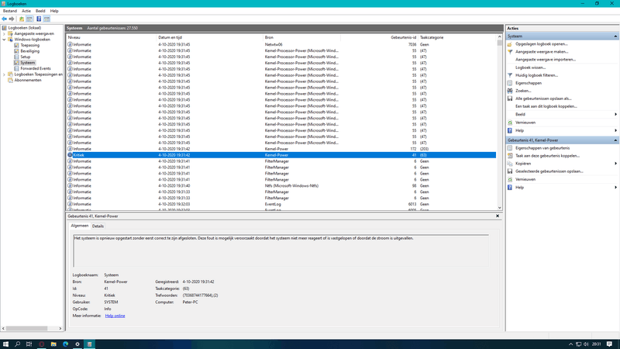
Task: Expand the Aangepaste weergaven tree node
Action: click(x=5, y=33)
